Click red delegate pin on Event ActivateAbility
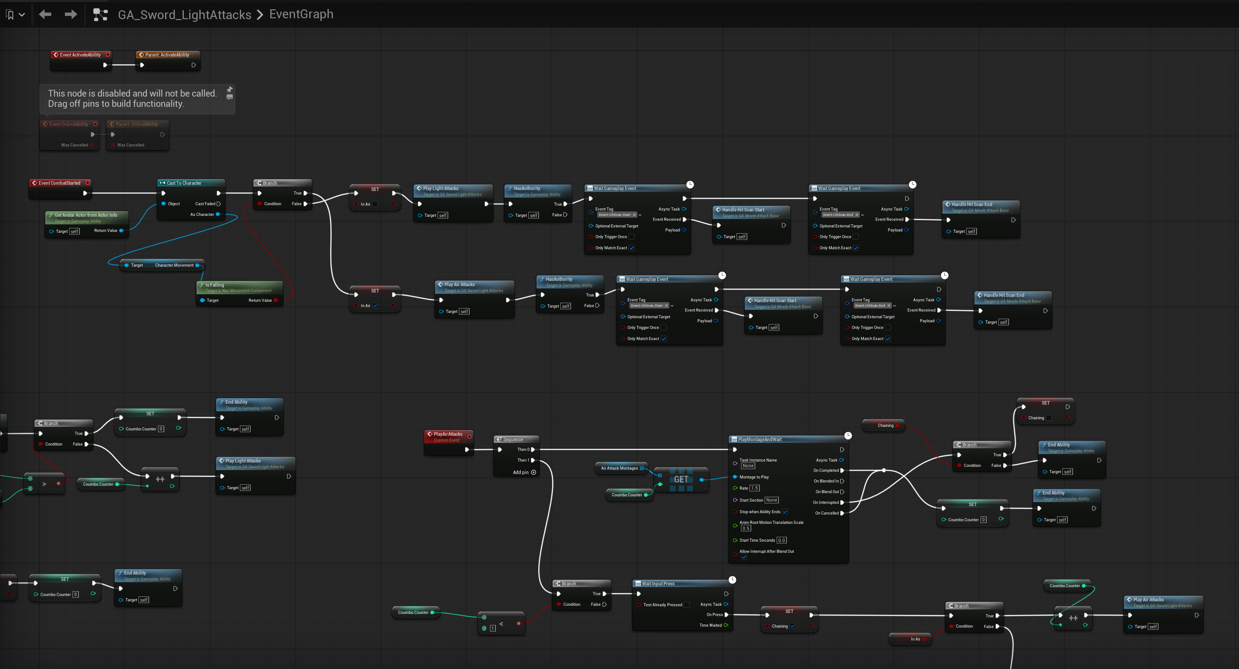 click(x=108, y=55)
